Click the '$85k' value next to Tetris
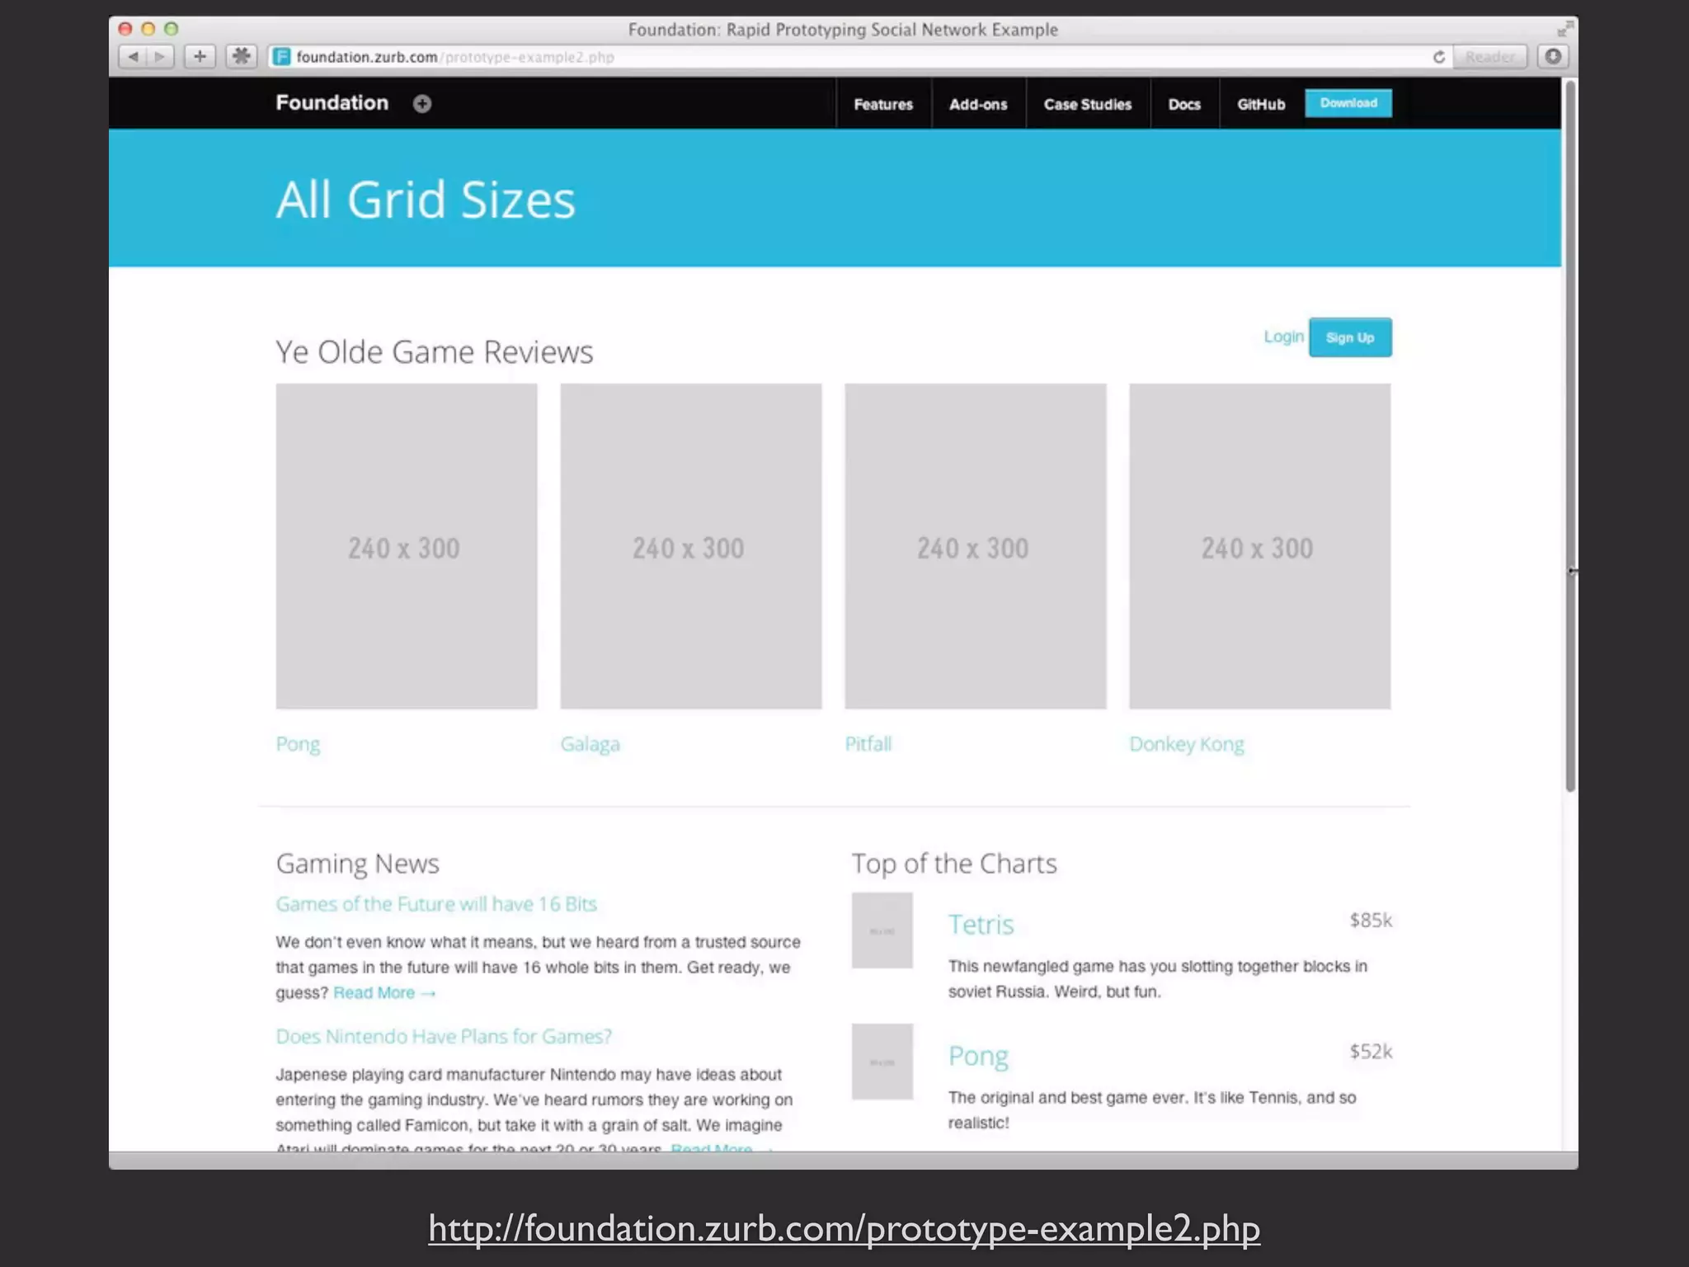Screen dimensions: 1689x1267 point(1371,921)
